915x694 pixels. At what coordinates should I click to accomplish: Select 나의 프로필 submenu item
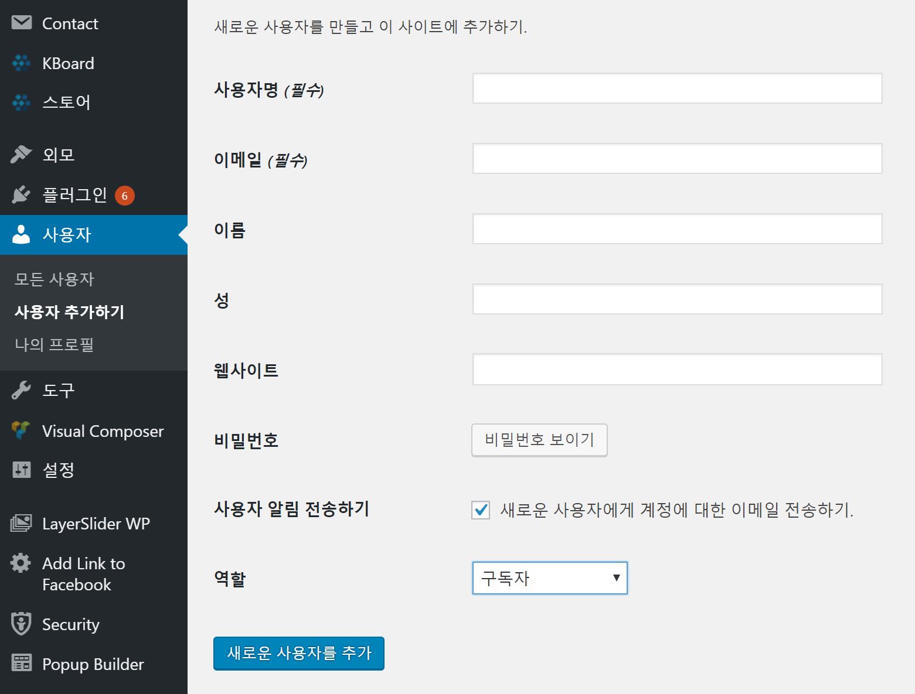[55, 344]
